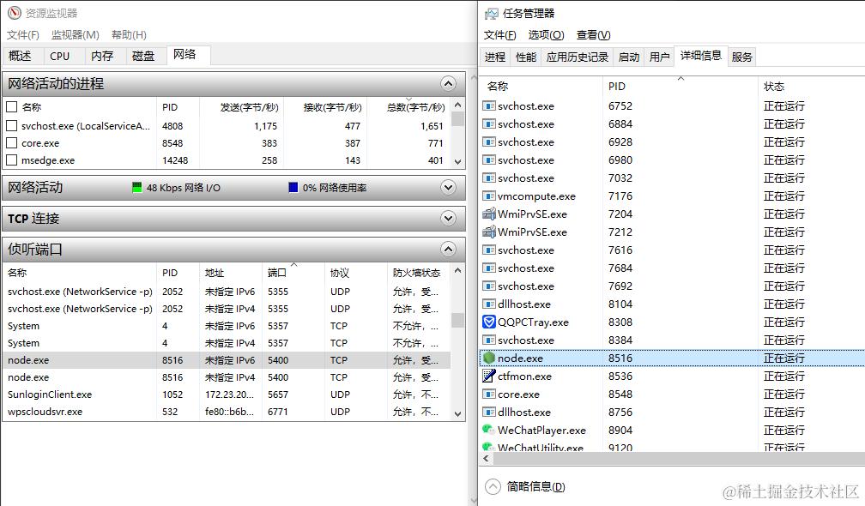Click the green 网络 I/O indicator swatch

(136, 187)
